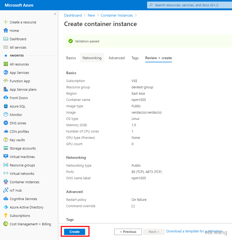Select the resource group value devtest-group
This screenshot has height=240, width=232.
142,87
